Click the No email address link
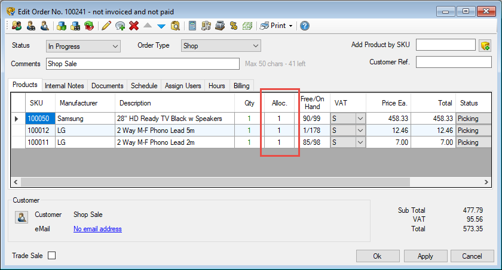 click(97, 229)
